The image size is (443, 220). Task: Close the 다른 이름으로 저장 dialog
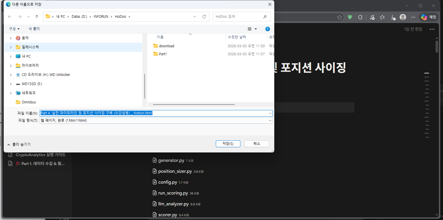click(x=270, y=4)
